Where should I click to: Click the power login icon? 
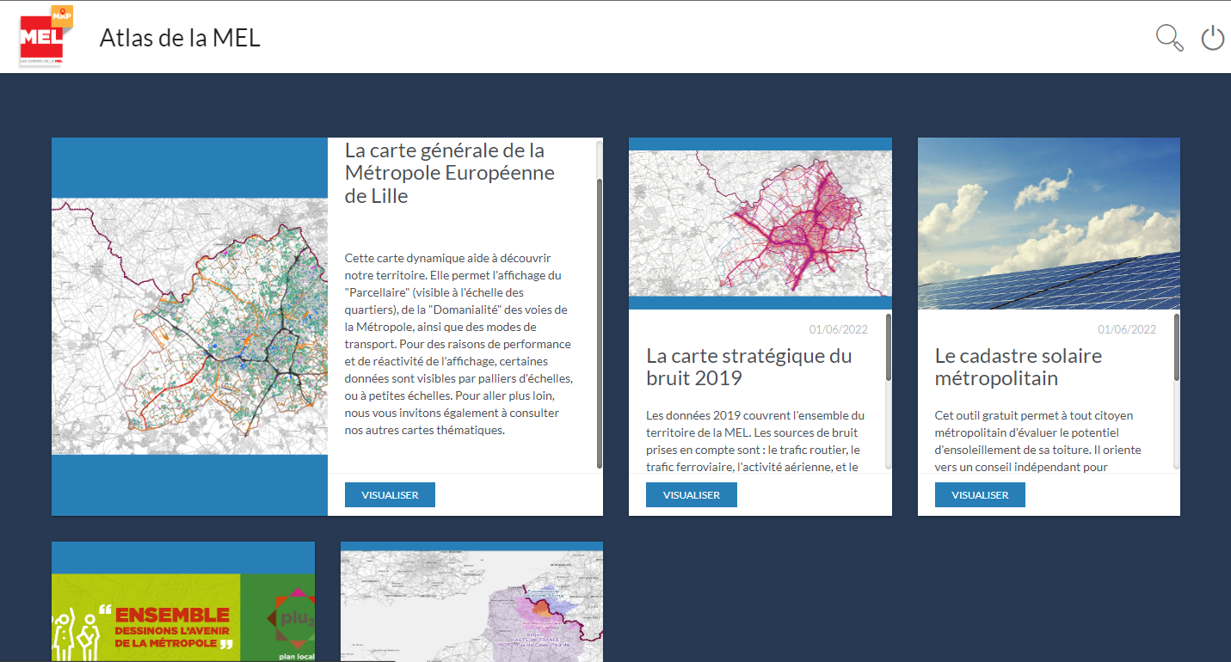pyautogui.click(x=1212, y=38)
